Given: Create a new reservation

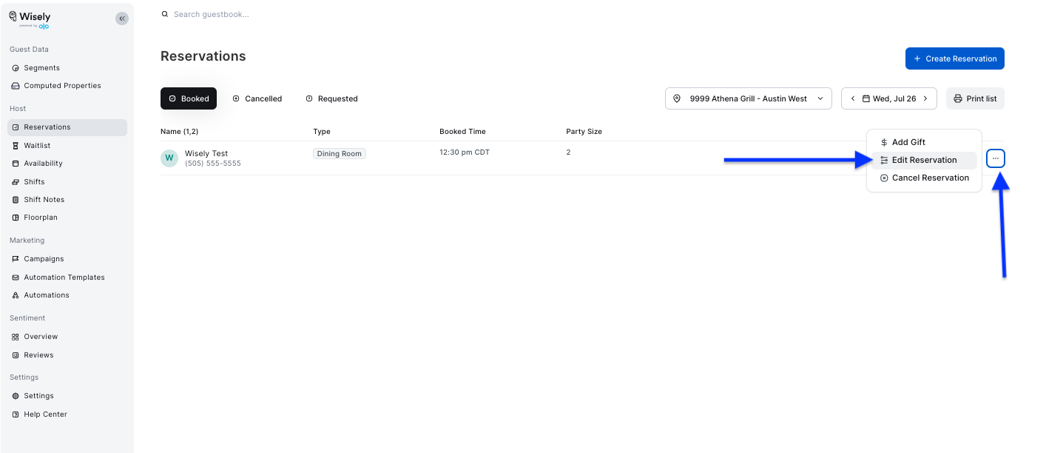Looking at the screenshot, I should [954, 58].
